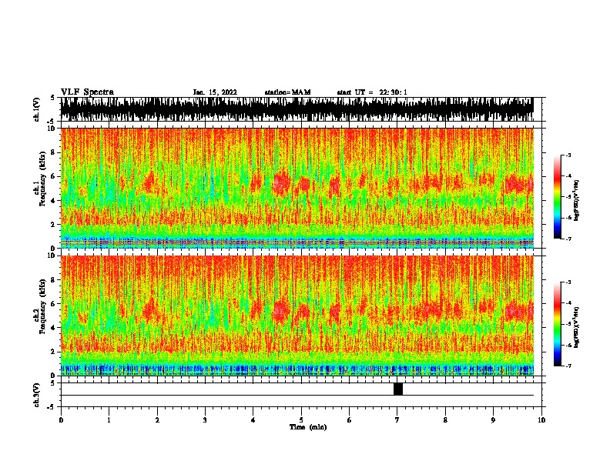The width and height of the screenshot is (610, 471).
Task: Click the ch.1 spectrogram color bar
Action: pos(558,197)
